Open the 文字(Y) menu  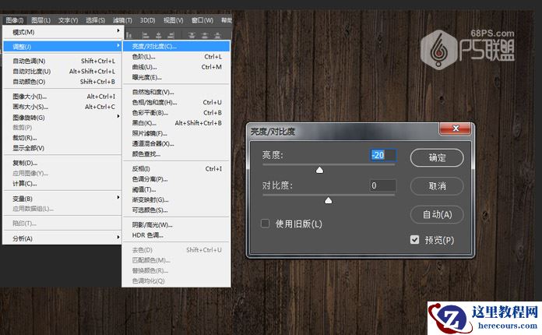[68, 20]
